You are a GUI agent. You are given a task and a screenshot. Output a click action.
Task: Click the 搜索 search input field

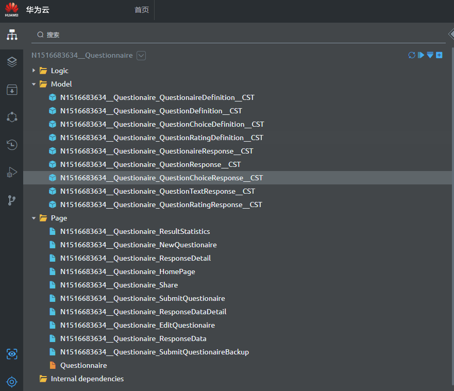[238, 35]
